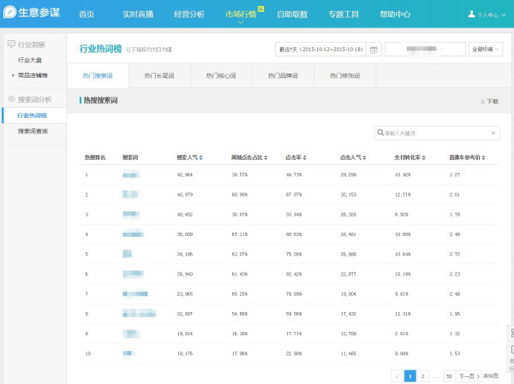Go to page 50 in pagination
The height and width of the screenshot is (384, 514).
coord(450,376)
